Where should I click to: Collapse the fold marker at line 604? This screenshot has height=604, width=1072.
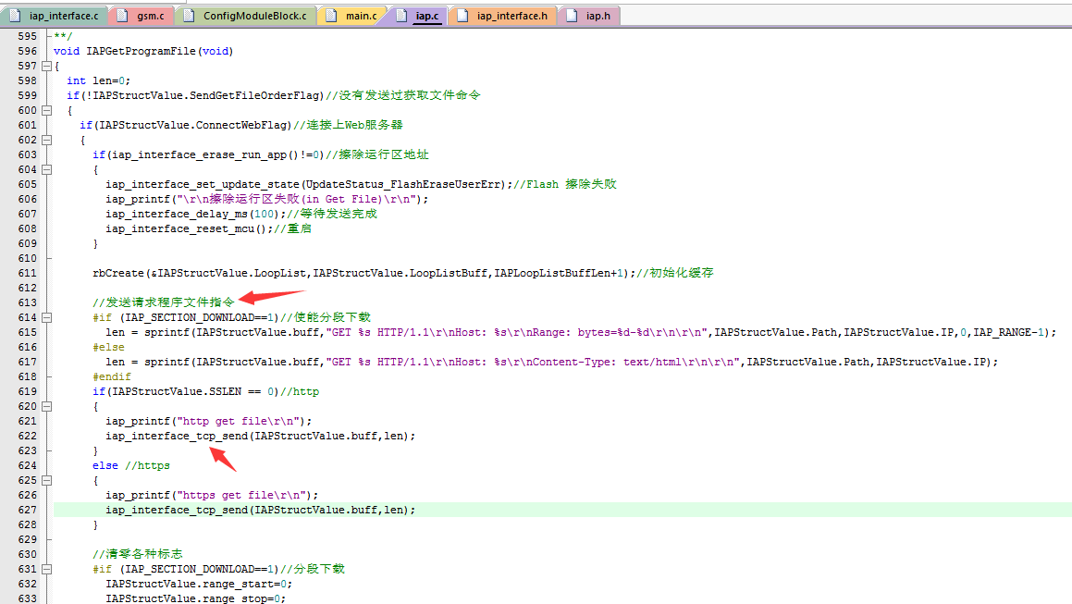click(46, 169)
